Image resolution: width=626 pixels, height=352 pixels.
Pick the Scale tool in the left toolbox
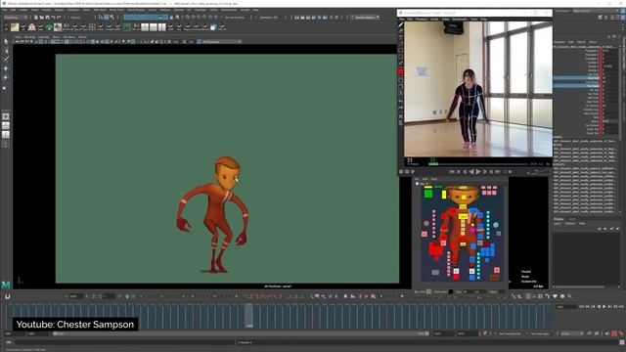pos(6,87)
